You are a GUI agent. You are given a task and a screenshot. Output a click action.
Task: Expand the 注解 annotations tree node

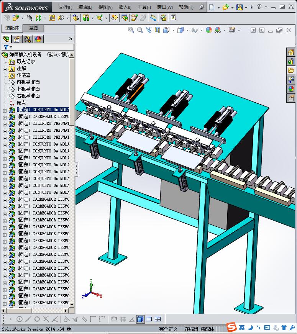click(x=5, y=69)
